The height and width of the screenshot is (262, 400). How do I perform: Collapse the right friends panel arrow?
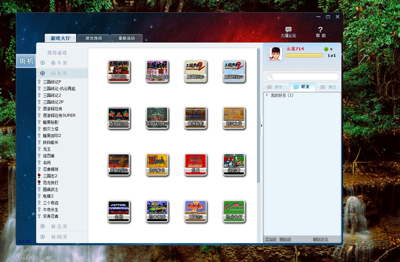[261, 126]
